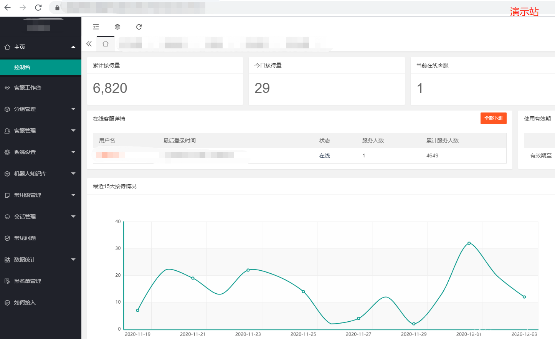Open 如何接入 in the sidebar
Image resolution: width=555 pixels, height=339 pixels.
coord(25,303)
